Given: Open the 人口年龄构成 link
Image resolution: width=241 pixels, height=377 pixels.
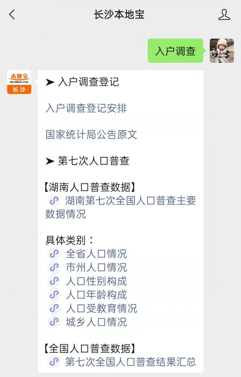Looking at the screenshot, I should [96, 295].
